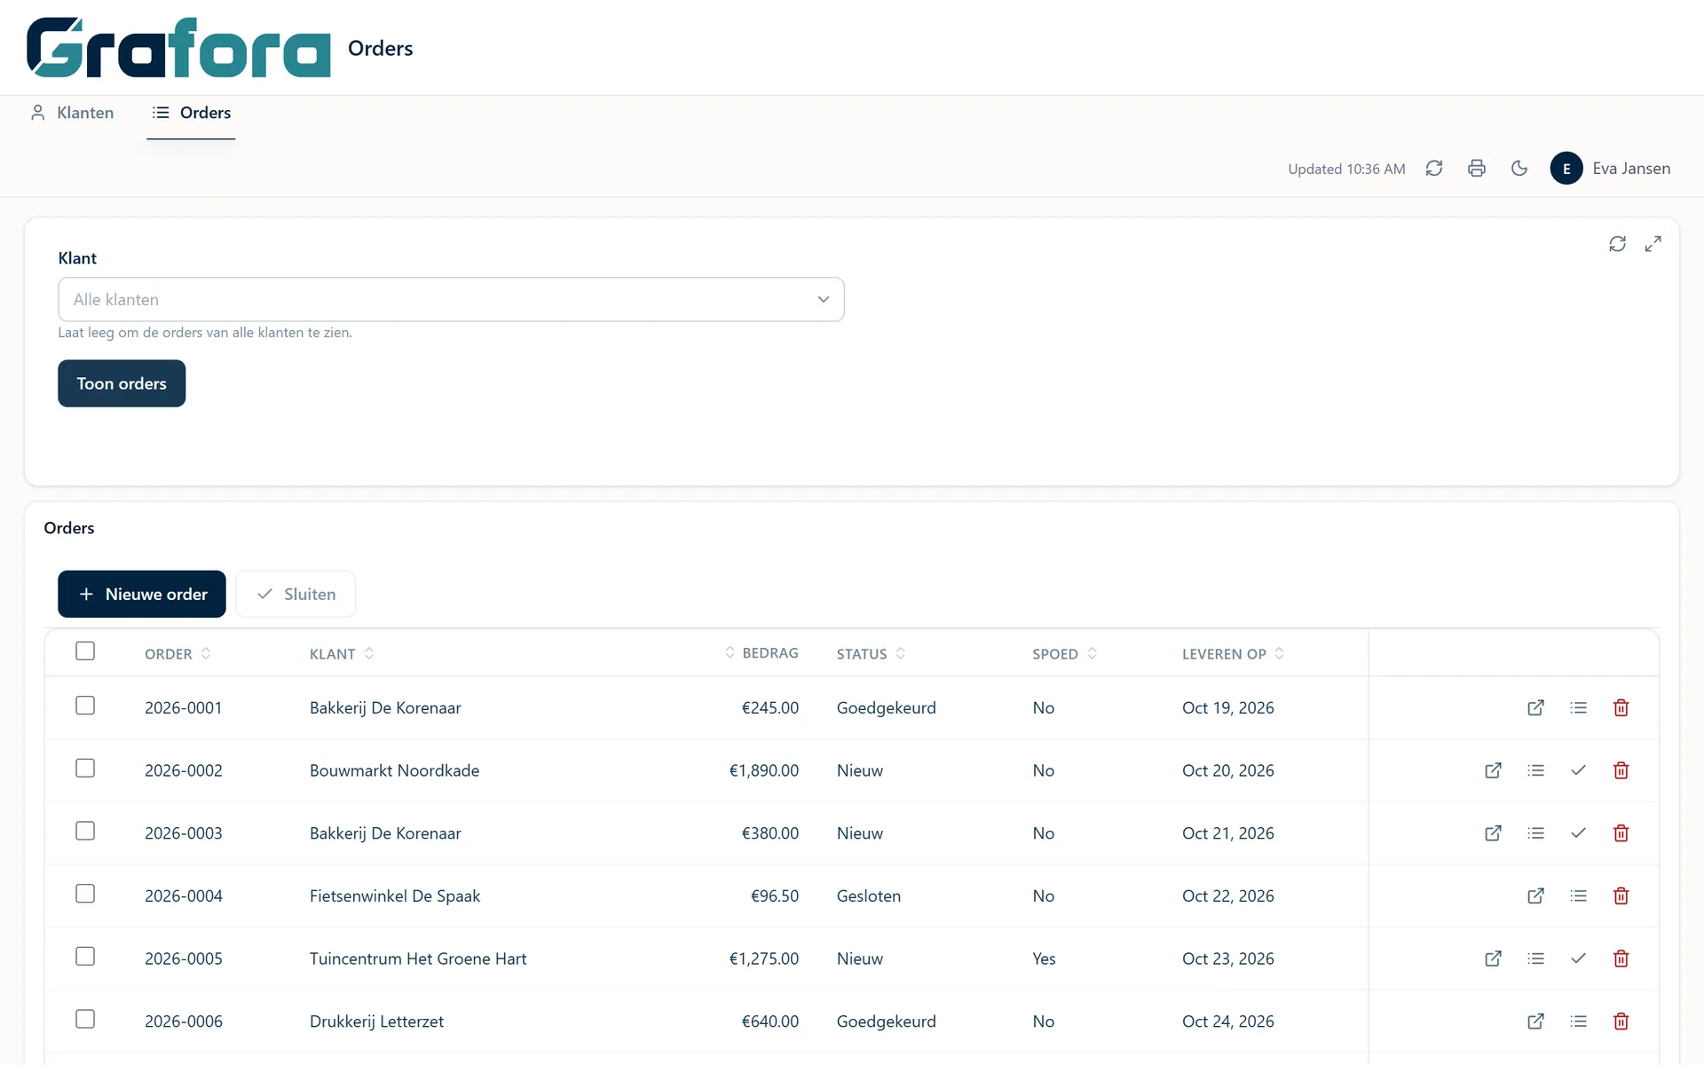This screenshot has width=1704, height=1065.
Task: Tick the select-all orders checkbox
Action: point(85,651)
